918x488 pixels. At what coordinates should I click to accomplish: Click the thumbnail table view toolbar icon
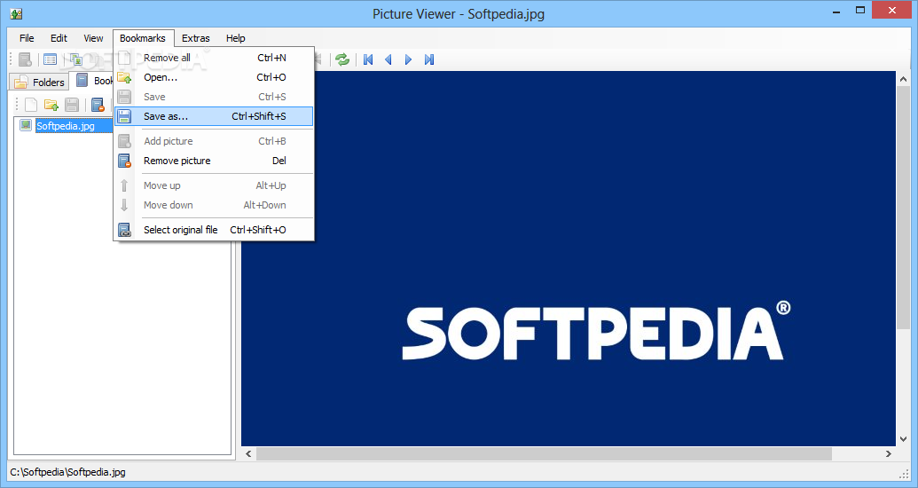coord(51,59)
